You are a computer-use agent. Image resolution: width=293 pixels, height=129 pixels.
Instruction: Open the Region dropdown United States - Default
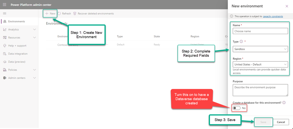coord(260,64)
